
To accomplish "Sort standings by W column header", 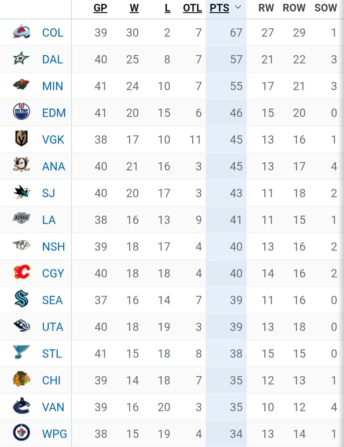I will point(134,8).
